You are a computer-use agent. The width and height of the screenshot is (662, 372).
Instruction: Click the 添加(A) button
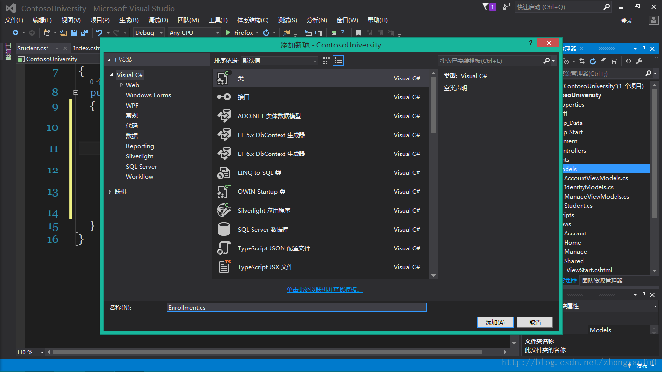coord(495,322)
